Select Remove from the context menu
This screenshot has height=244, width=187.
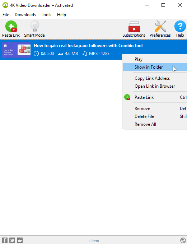point(155,108)
